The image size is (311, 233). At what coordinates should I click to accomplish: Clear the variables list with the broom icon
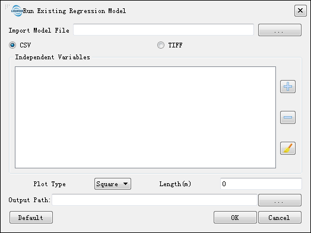pos(288,148)
